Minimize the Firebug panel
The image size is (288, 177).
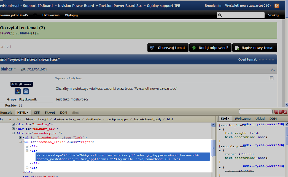(276, 112)
